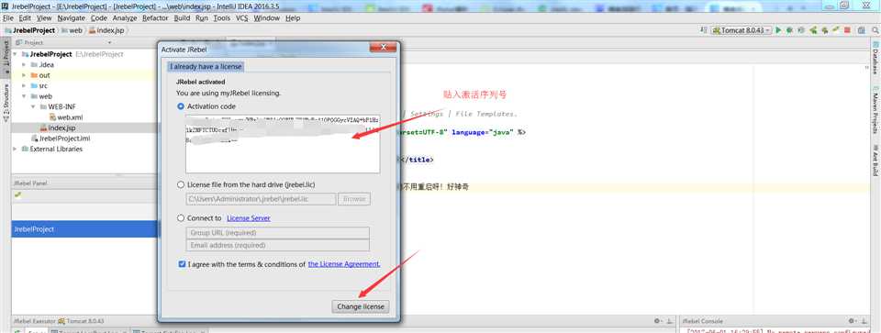This screenshot has width=881, height=333.
Task: Select Activation code radio button
Action: click(x=181, y=106)
